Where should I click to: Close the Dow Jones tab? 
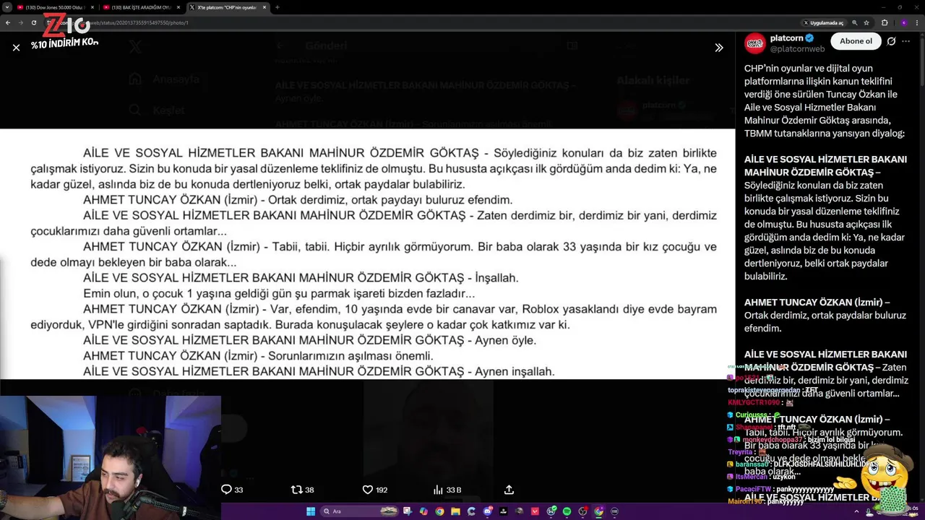[x=92, y=7]
